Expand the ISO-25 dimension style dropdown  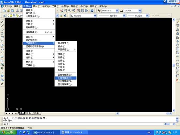pos(140,11)
